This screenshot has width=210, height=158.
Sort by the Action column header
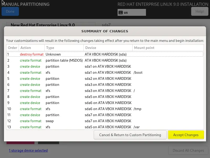[x=31, y=48]
